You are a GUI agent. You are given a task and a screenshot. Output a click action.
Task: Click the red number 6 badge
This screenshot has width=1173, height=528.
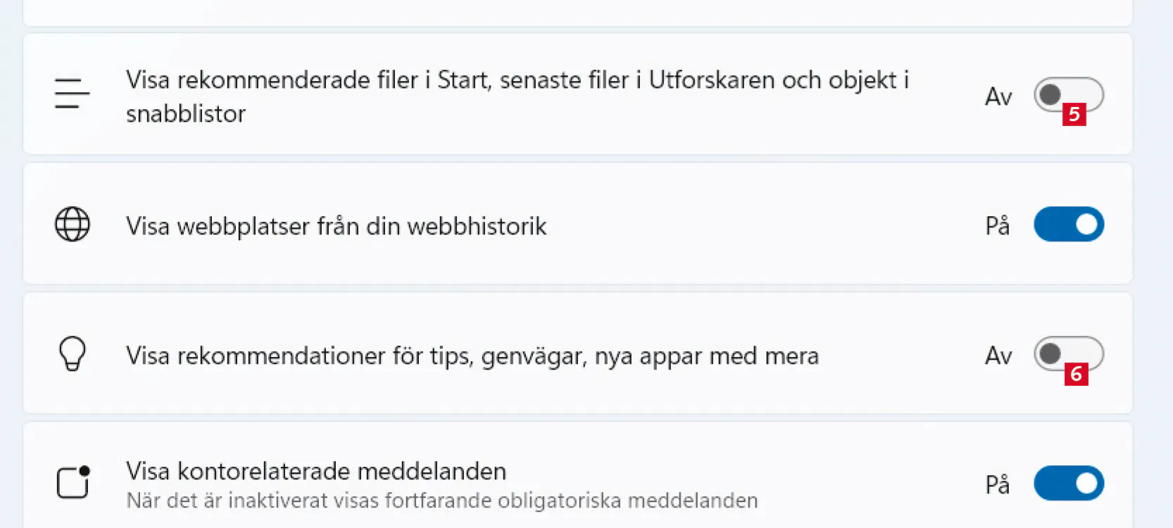click(x=1076, y=374)
